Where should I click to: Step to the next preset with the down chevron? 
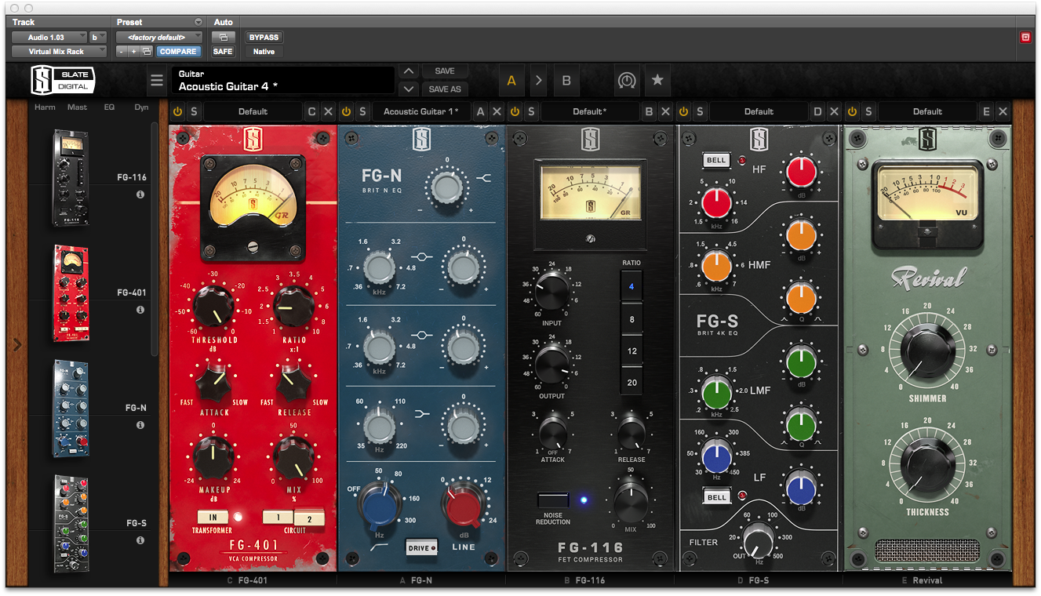409,89
